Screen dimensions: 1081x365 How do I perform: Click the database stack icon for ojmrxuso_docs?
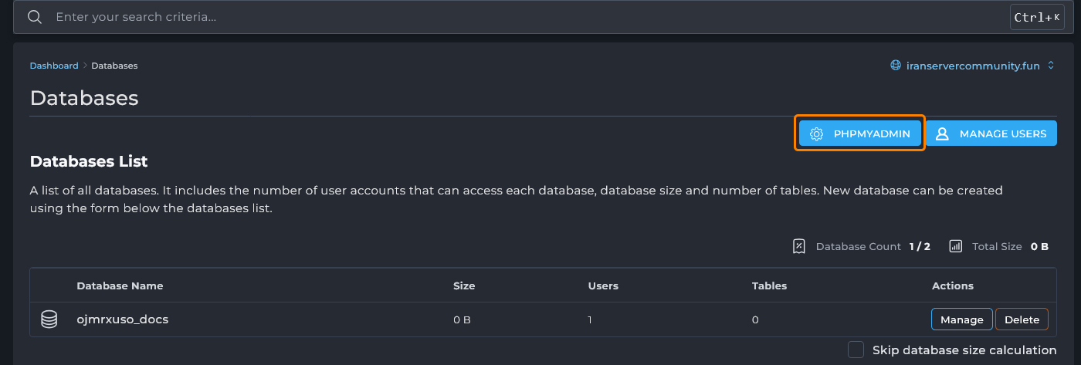click(x=49, y=319)
